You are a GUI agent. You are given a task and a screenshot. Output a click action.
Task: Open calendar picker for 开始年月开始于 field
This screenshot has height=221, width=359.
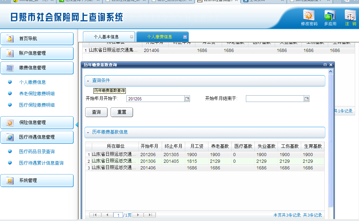coord(187,99)
